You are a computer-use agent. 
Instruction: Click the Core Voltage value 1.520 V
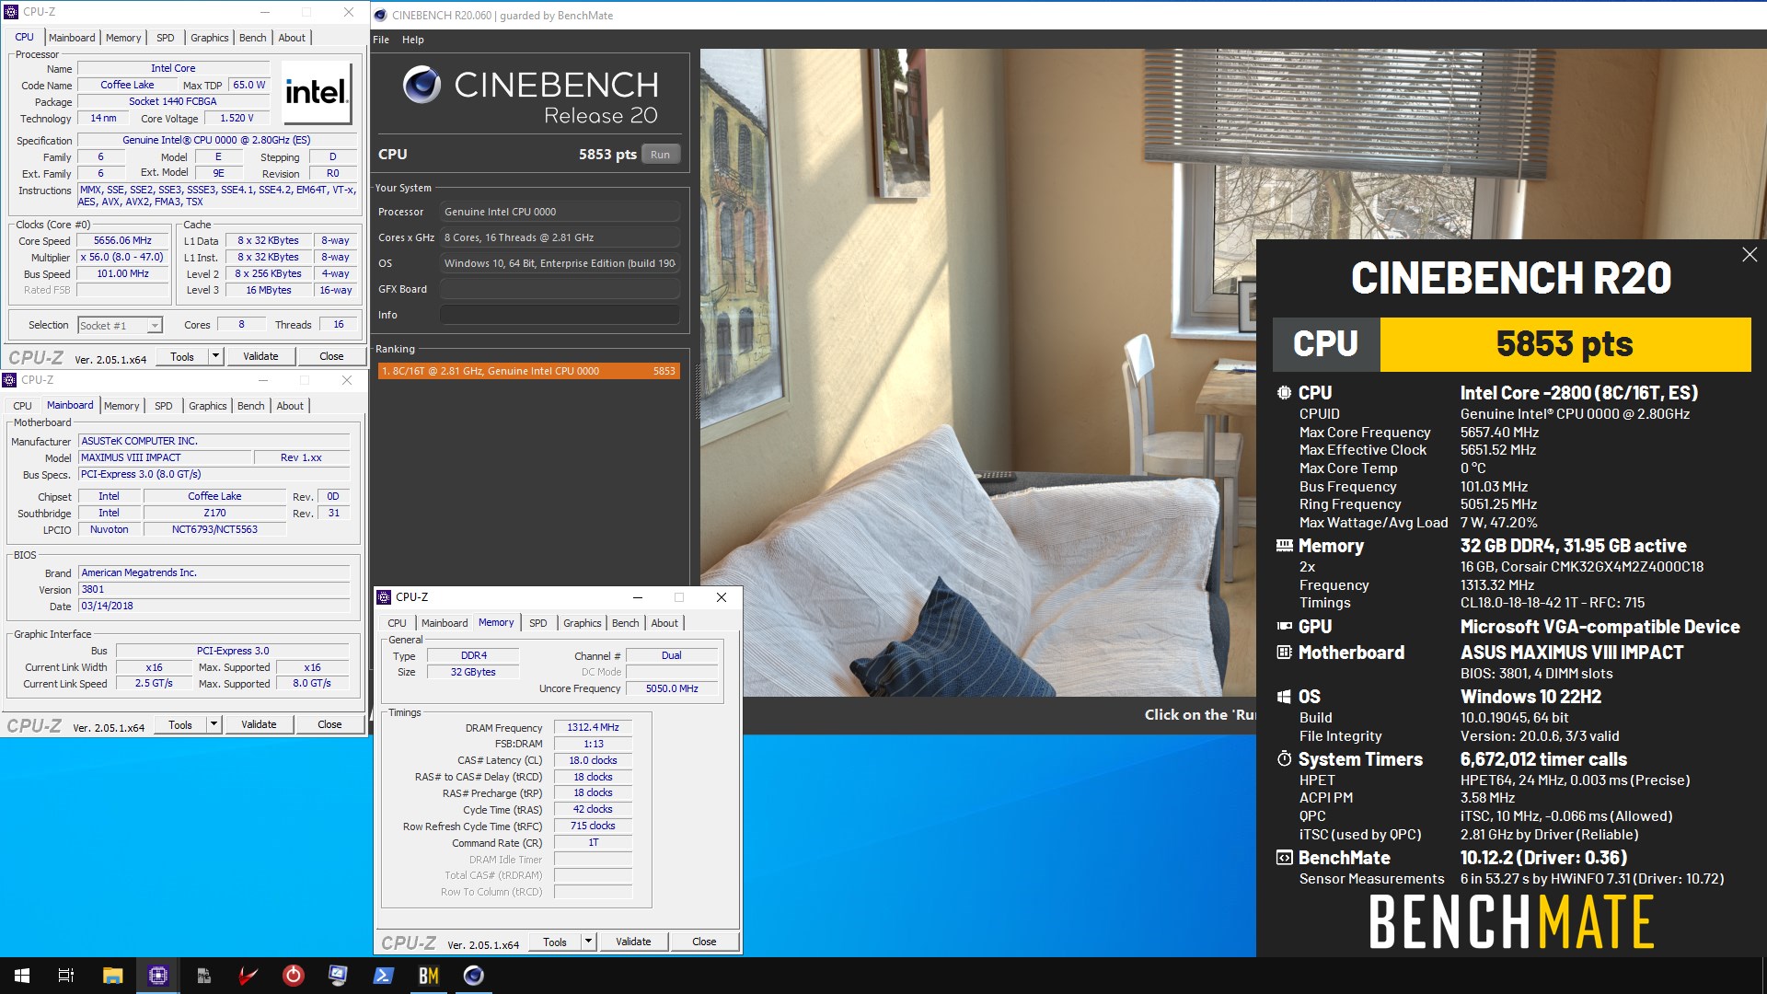[x=237, y=119]
